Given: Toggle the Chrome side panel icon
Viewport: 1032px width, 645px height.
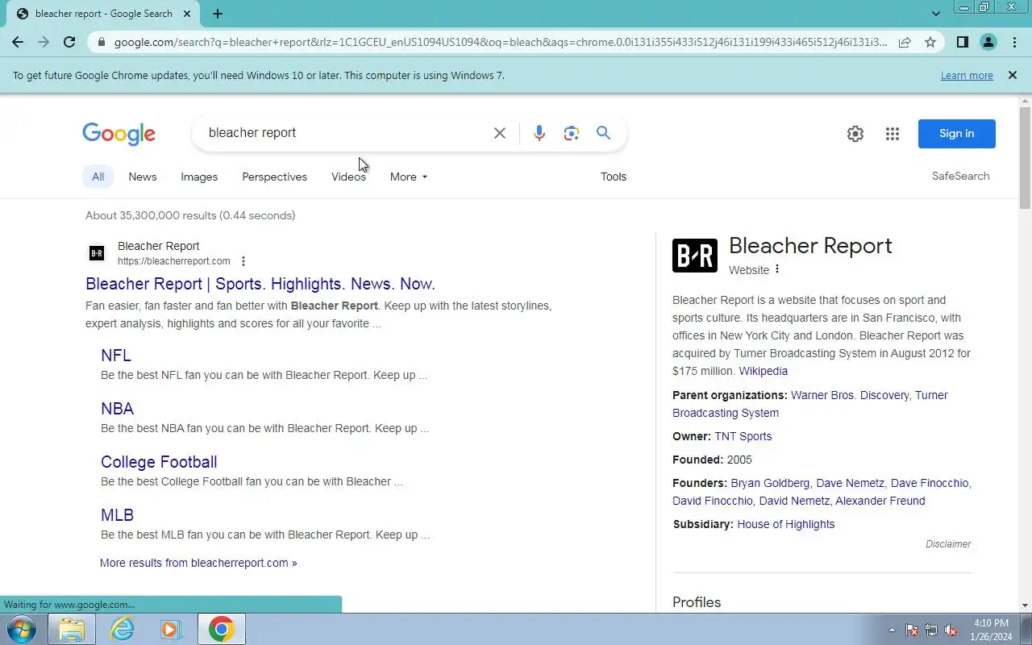Looking at the screenshot, I should coord(962,42).
